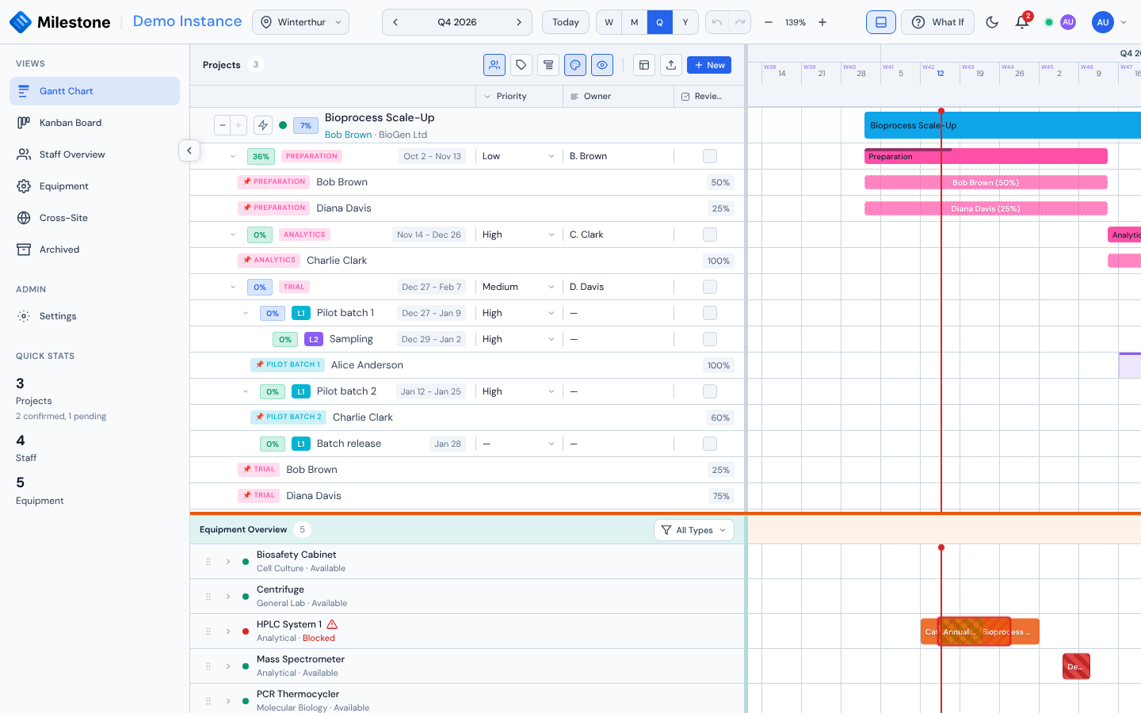Open Archived projects

[94, 250]
